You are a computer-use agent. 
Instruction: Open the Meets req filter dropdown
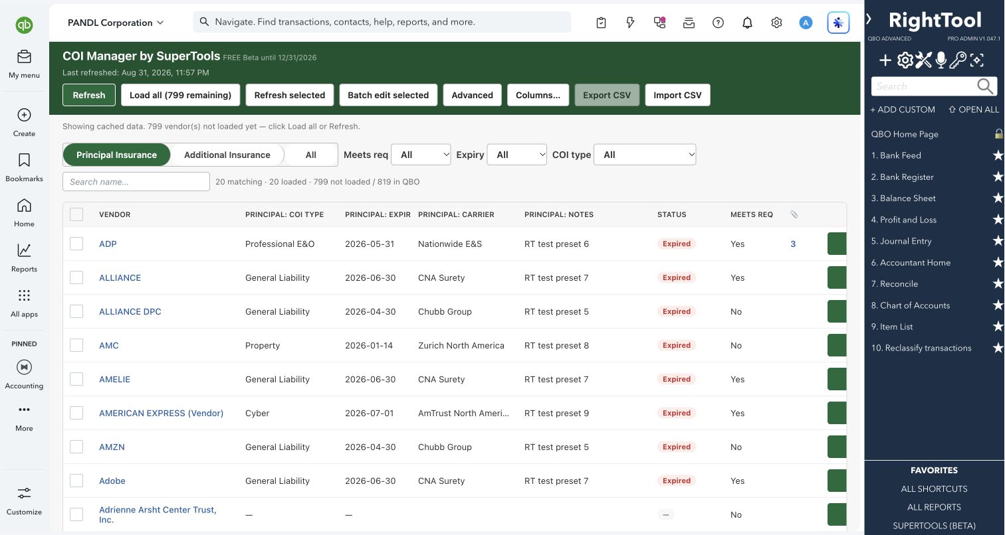point(421,155)
